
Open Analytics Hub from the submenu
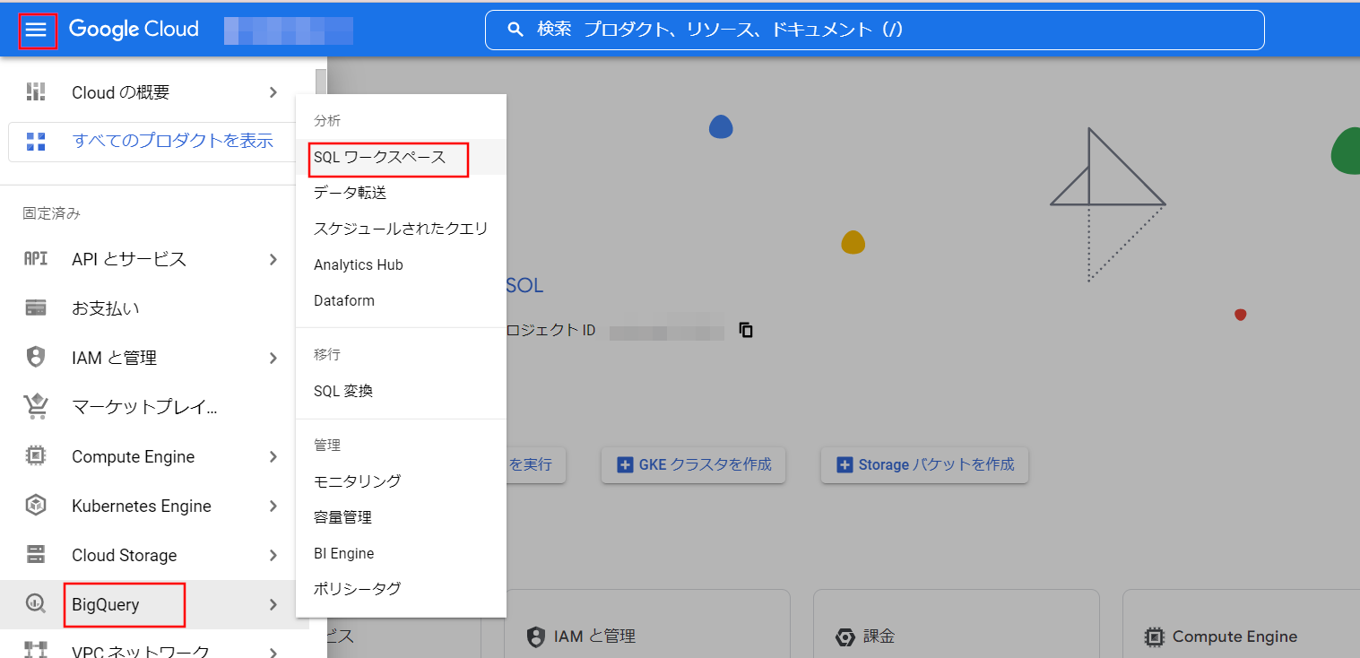pyautogui.click(x=358, y=264)
